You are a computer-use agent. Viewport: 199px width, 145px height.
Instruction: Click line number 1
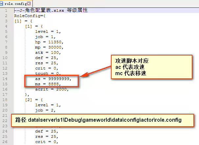(6, 10)
